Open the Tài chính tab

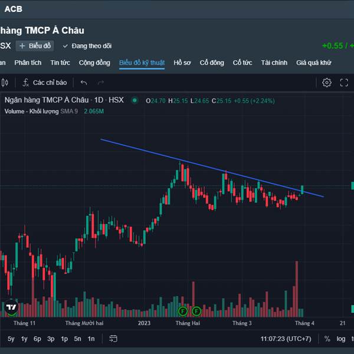click(274, 63)
